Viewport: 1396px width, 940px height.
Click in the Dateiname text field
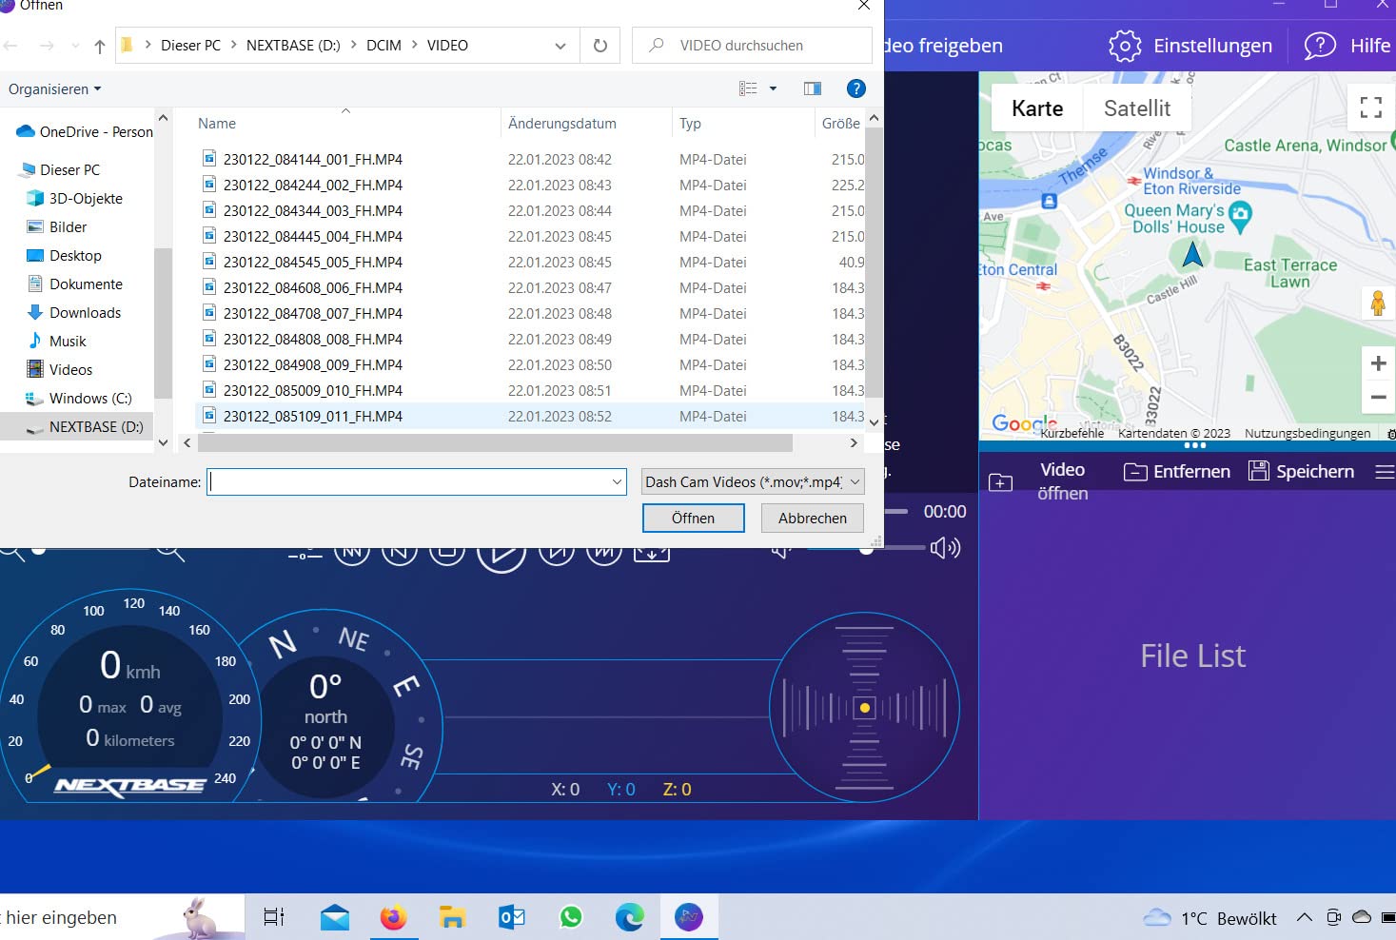coord(416,482)
